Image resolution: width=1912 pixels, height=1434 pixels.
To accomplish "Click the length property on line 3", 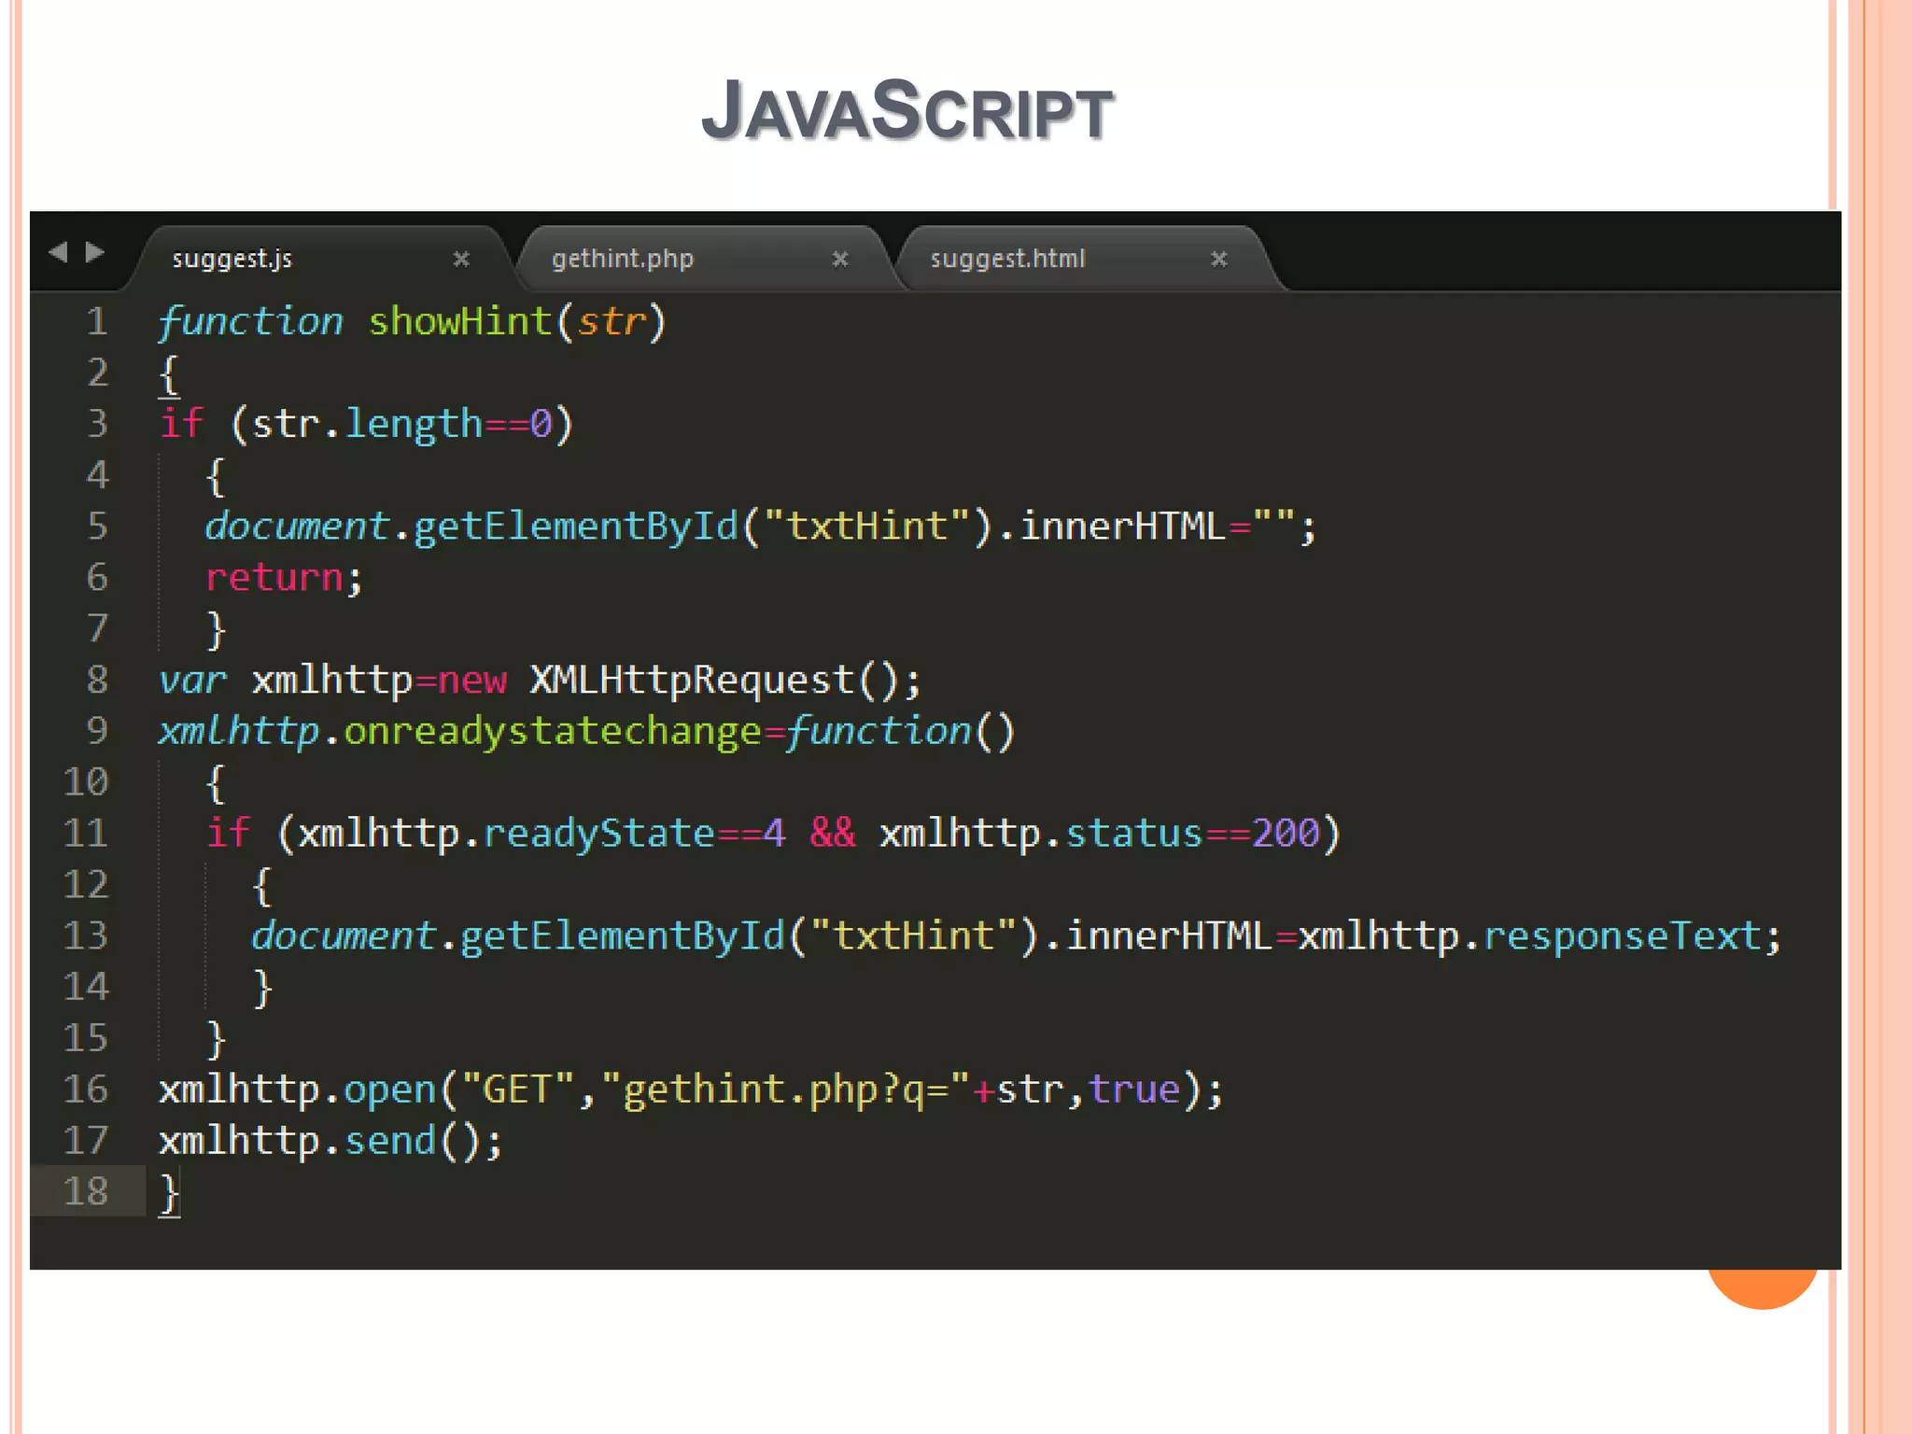I will coord(414,426).
